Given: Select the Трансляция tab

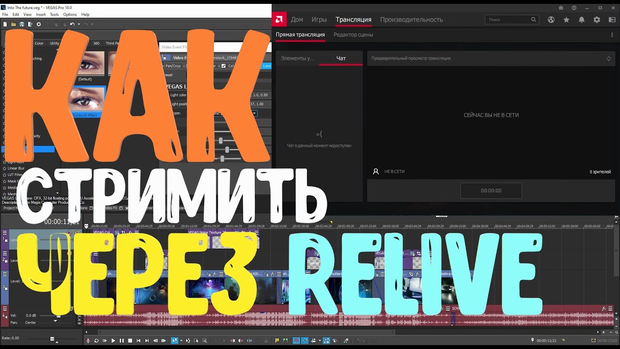Looking at the screenshot, I should (x=354, y=19).
